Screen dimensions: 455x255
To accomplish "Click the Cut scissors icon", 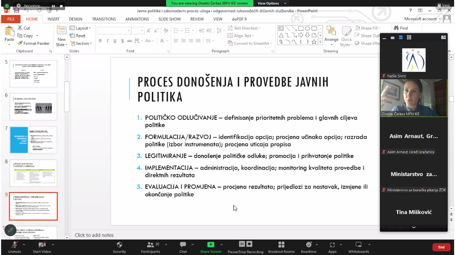I will pos(20,28).
